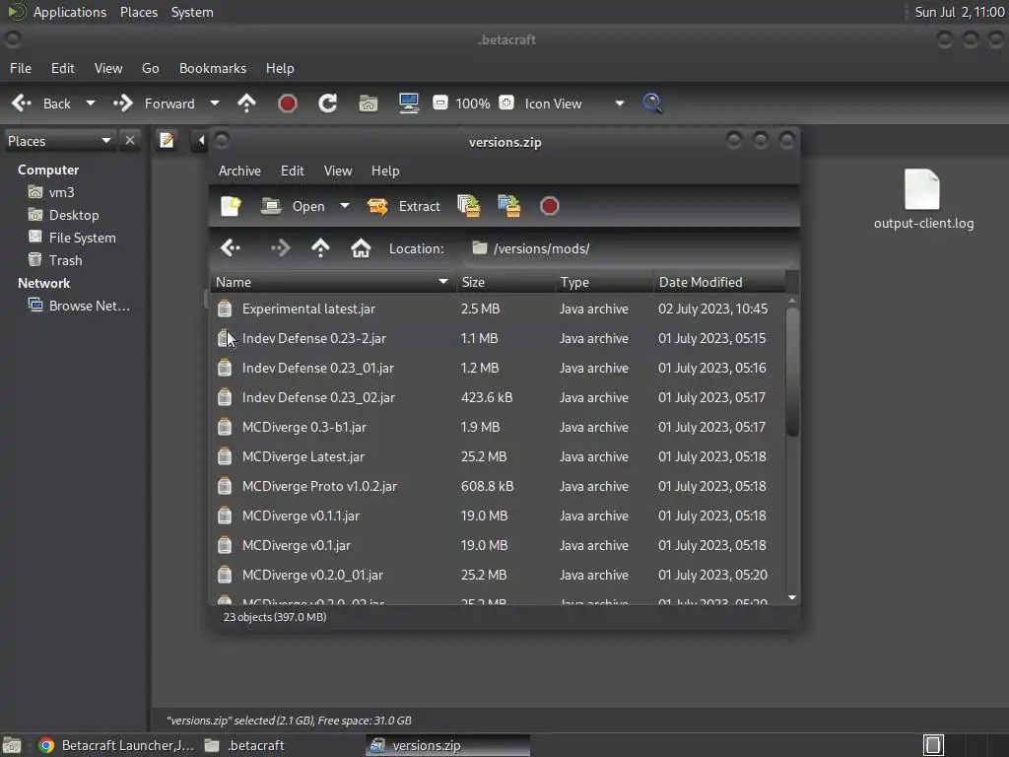The image size is (1009, 757).
Task: Select MCDiverge v0.1.1.jar
Action: pyautogui.click(x=498, y=516)
